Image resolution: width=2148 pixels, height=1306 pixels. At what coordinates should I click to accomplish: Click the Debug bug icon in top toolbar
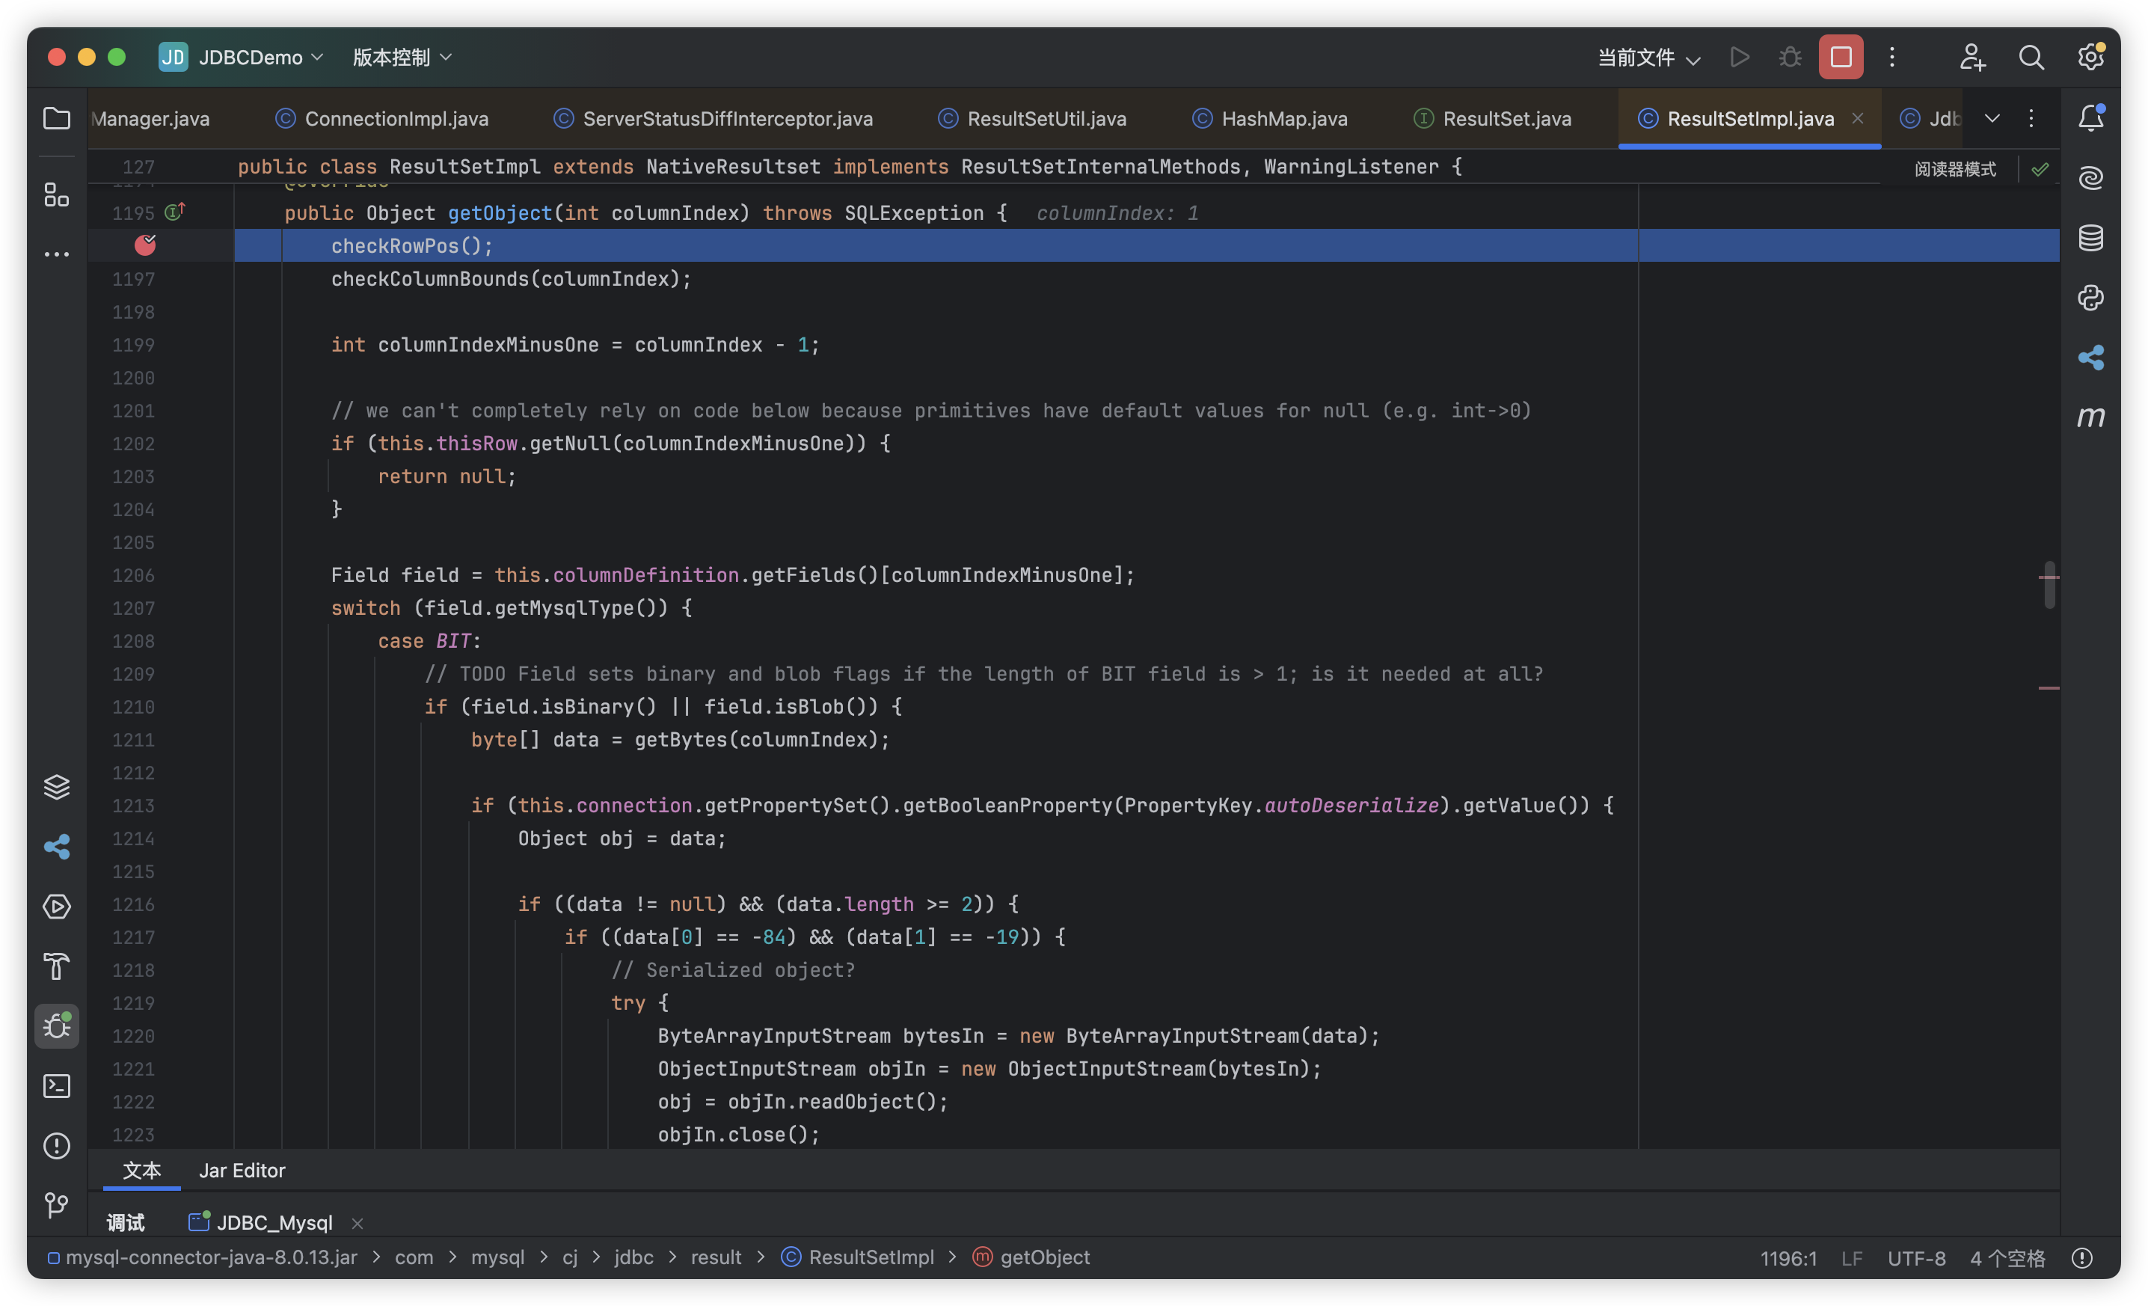(1790, 58)
